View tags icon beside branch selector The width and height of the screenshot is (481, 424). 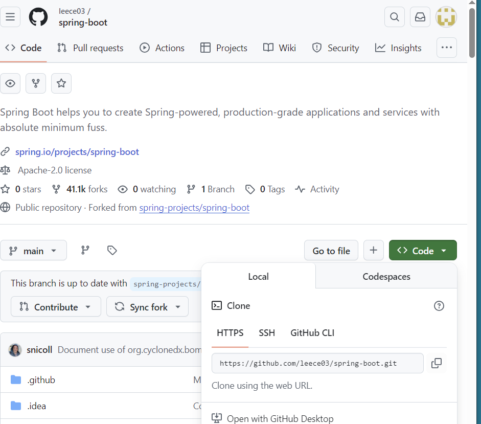point(112,251)
